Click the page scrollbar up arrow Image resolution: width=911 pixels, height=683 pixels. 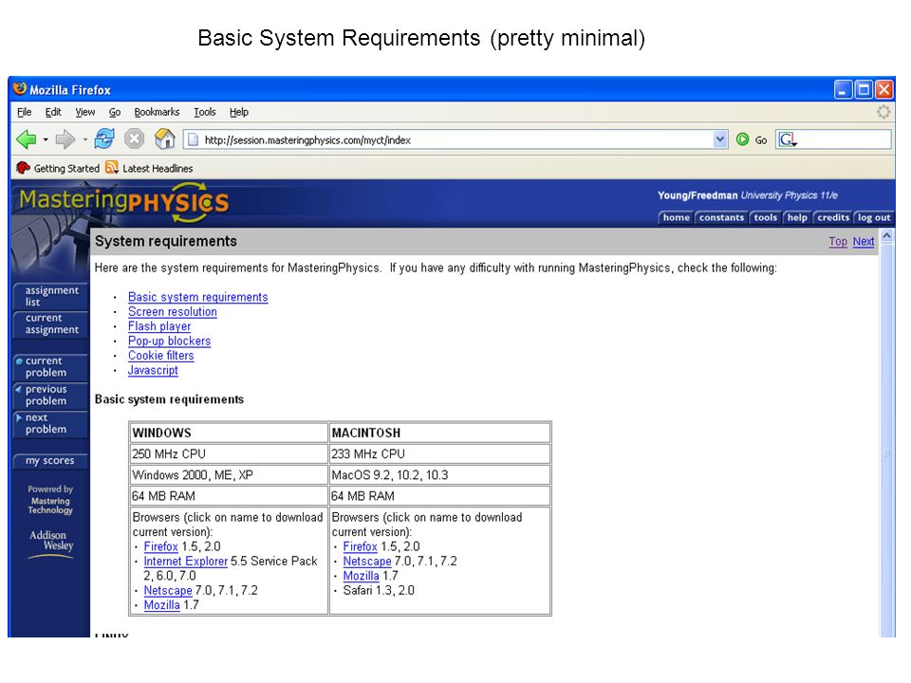887,236
